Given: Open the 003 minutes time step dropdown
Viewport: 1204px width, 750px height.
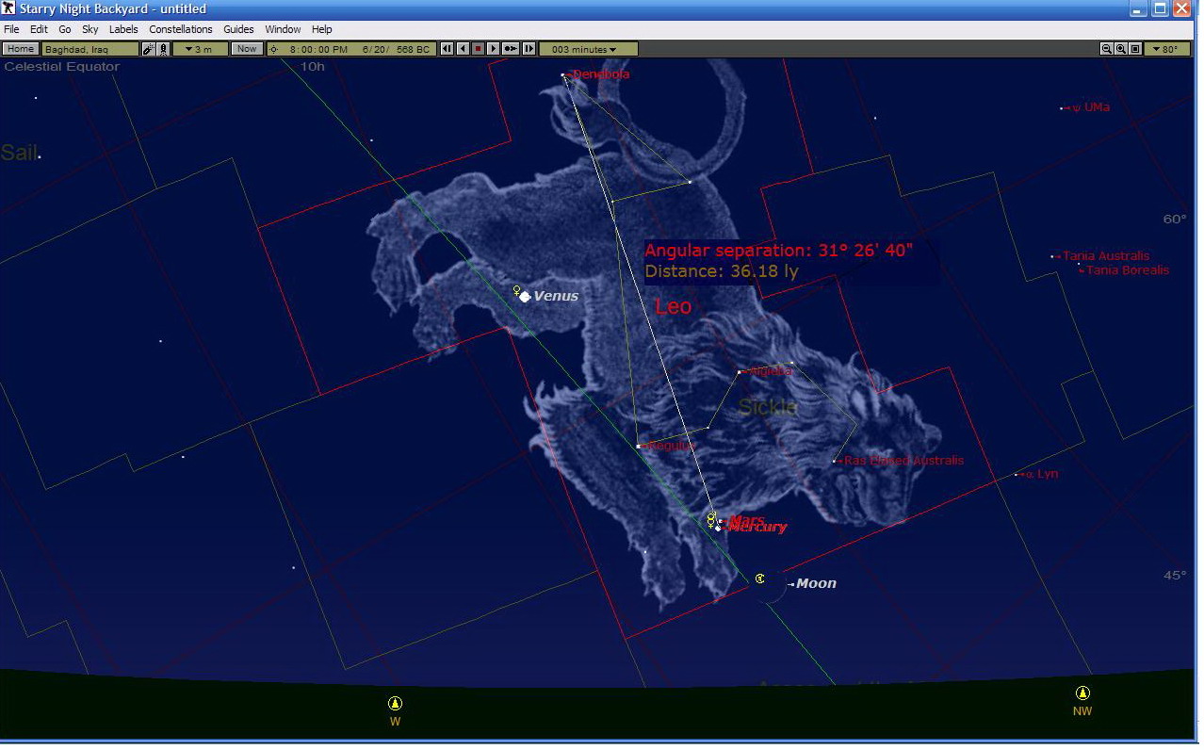Looking at the screenshot, I should (x=588, y=49).
